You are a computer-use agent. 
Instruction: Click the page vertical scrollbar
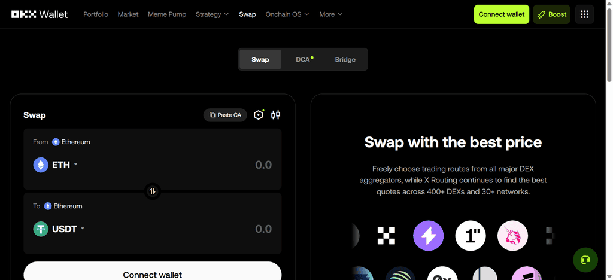pos(609,44)
